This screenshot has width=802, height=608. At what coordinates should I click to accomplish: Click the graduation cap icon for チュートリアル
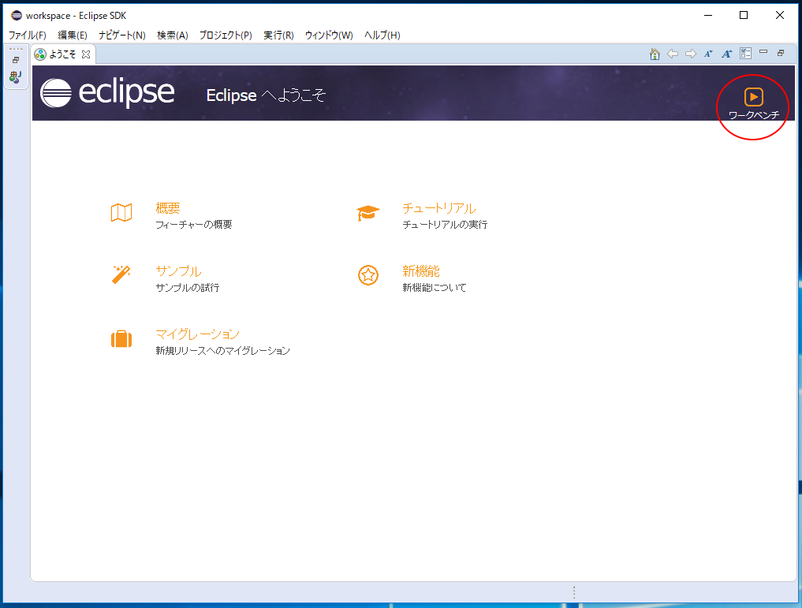pyautogui.click(x=367, y=212)
